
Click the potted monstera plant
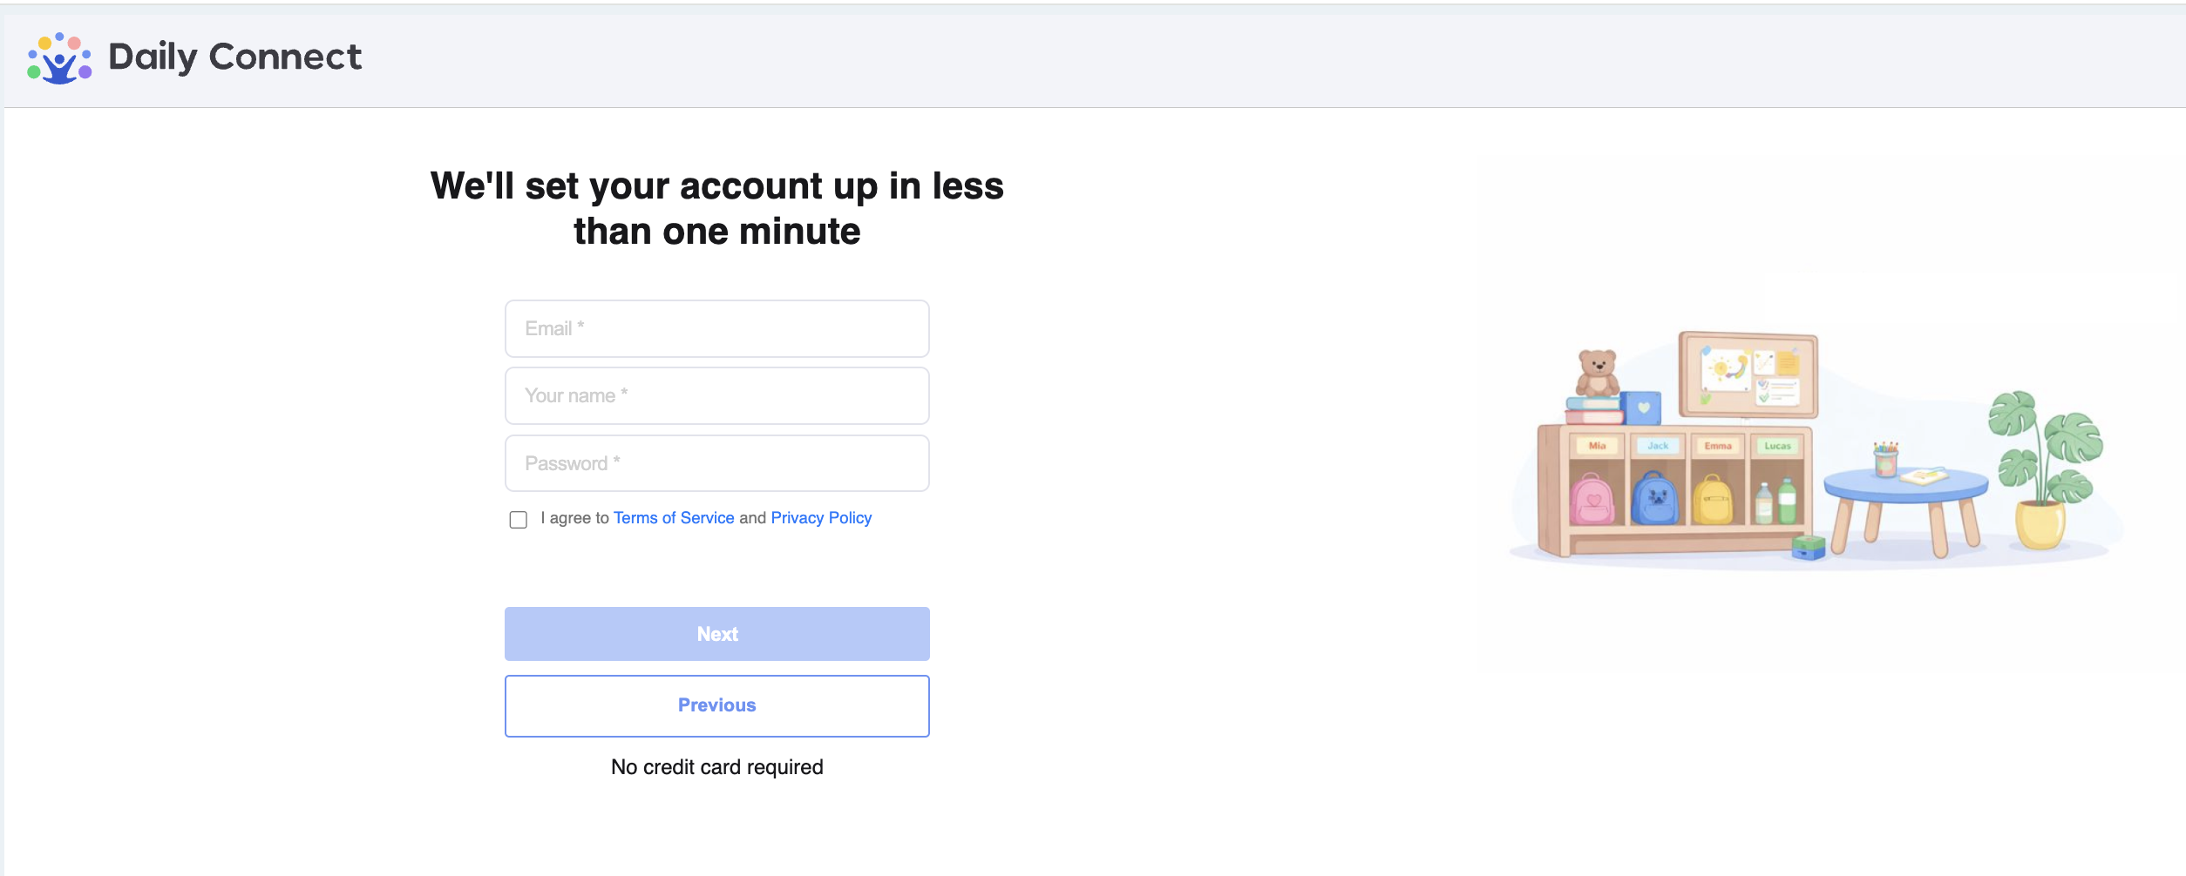click(2044, 470)
